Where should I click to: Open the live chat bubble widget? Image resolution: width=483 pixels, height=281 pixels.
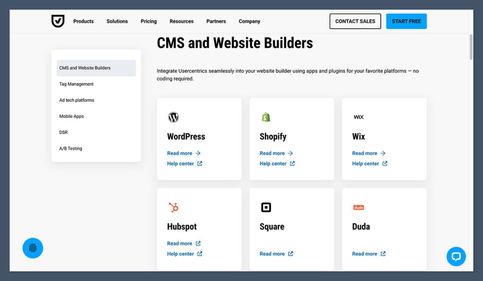click(456, 256)
